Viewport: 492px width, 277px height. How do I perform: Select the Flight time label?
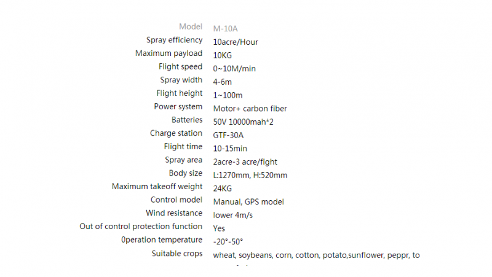[x=183, y=147]
